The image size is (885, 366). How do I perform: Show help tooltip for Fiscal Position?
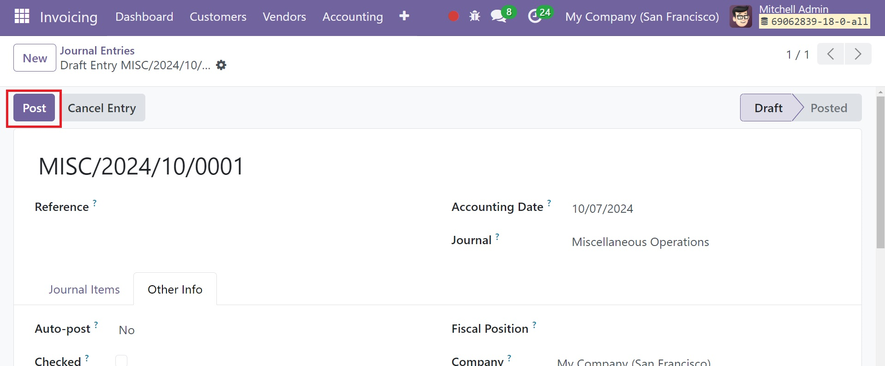tap(534, 324)
